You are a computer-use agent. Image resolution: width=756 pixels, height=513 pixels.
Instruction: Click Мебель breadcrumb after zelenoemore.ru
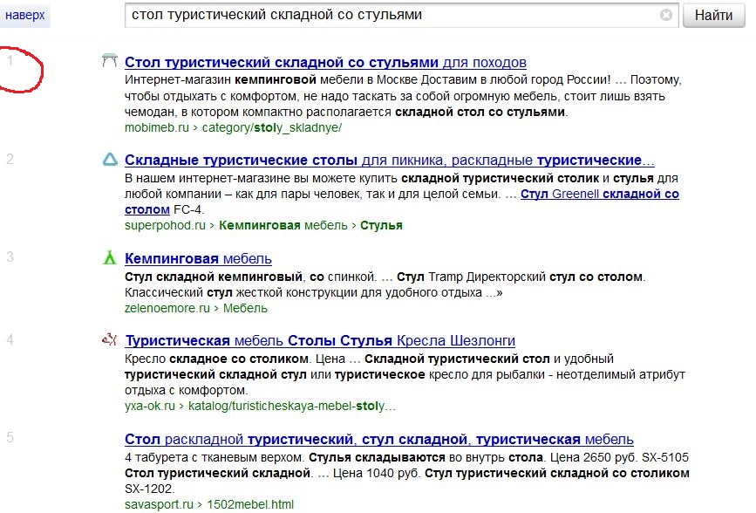[x=246, y=308]
